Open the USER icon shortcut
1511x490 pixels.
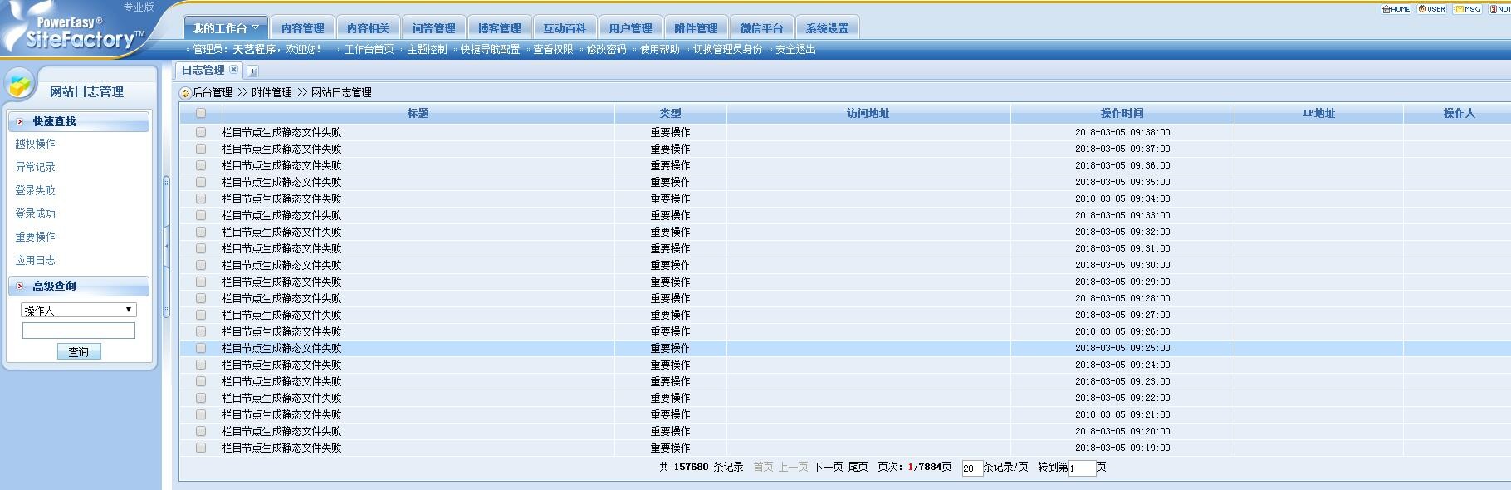pos(1431,9)
